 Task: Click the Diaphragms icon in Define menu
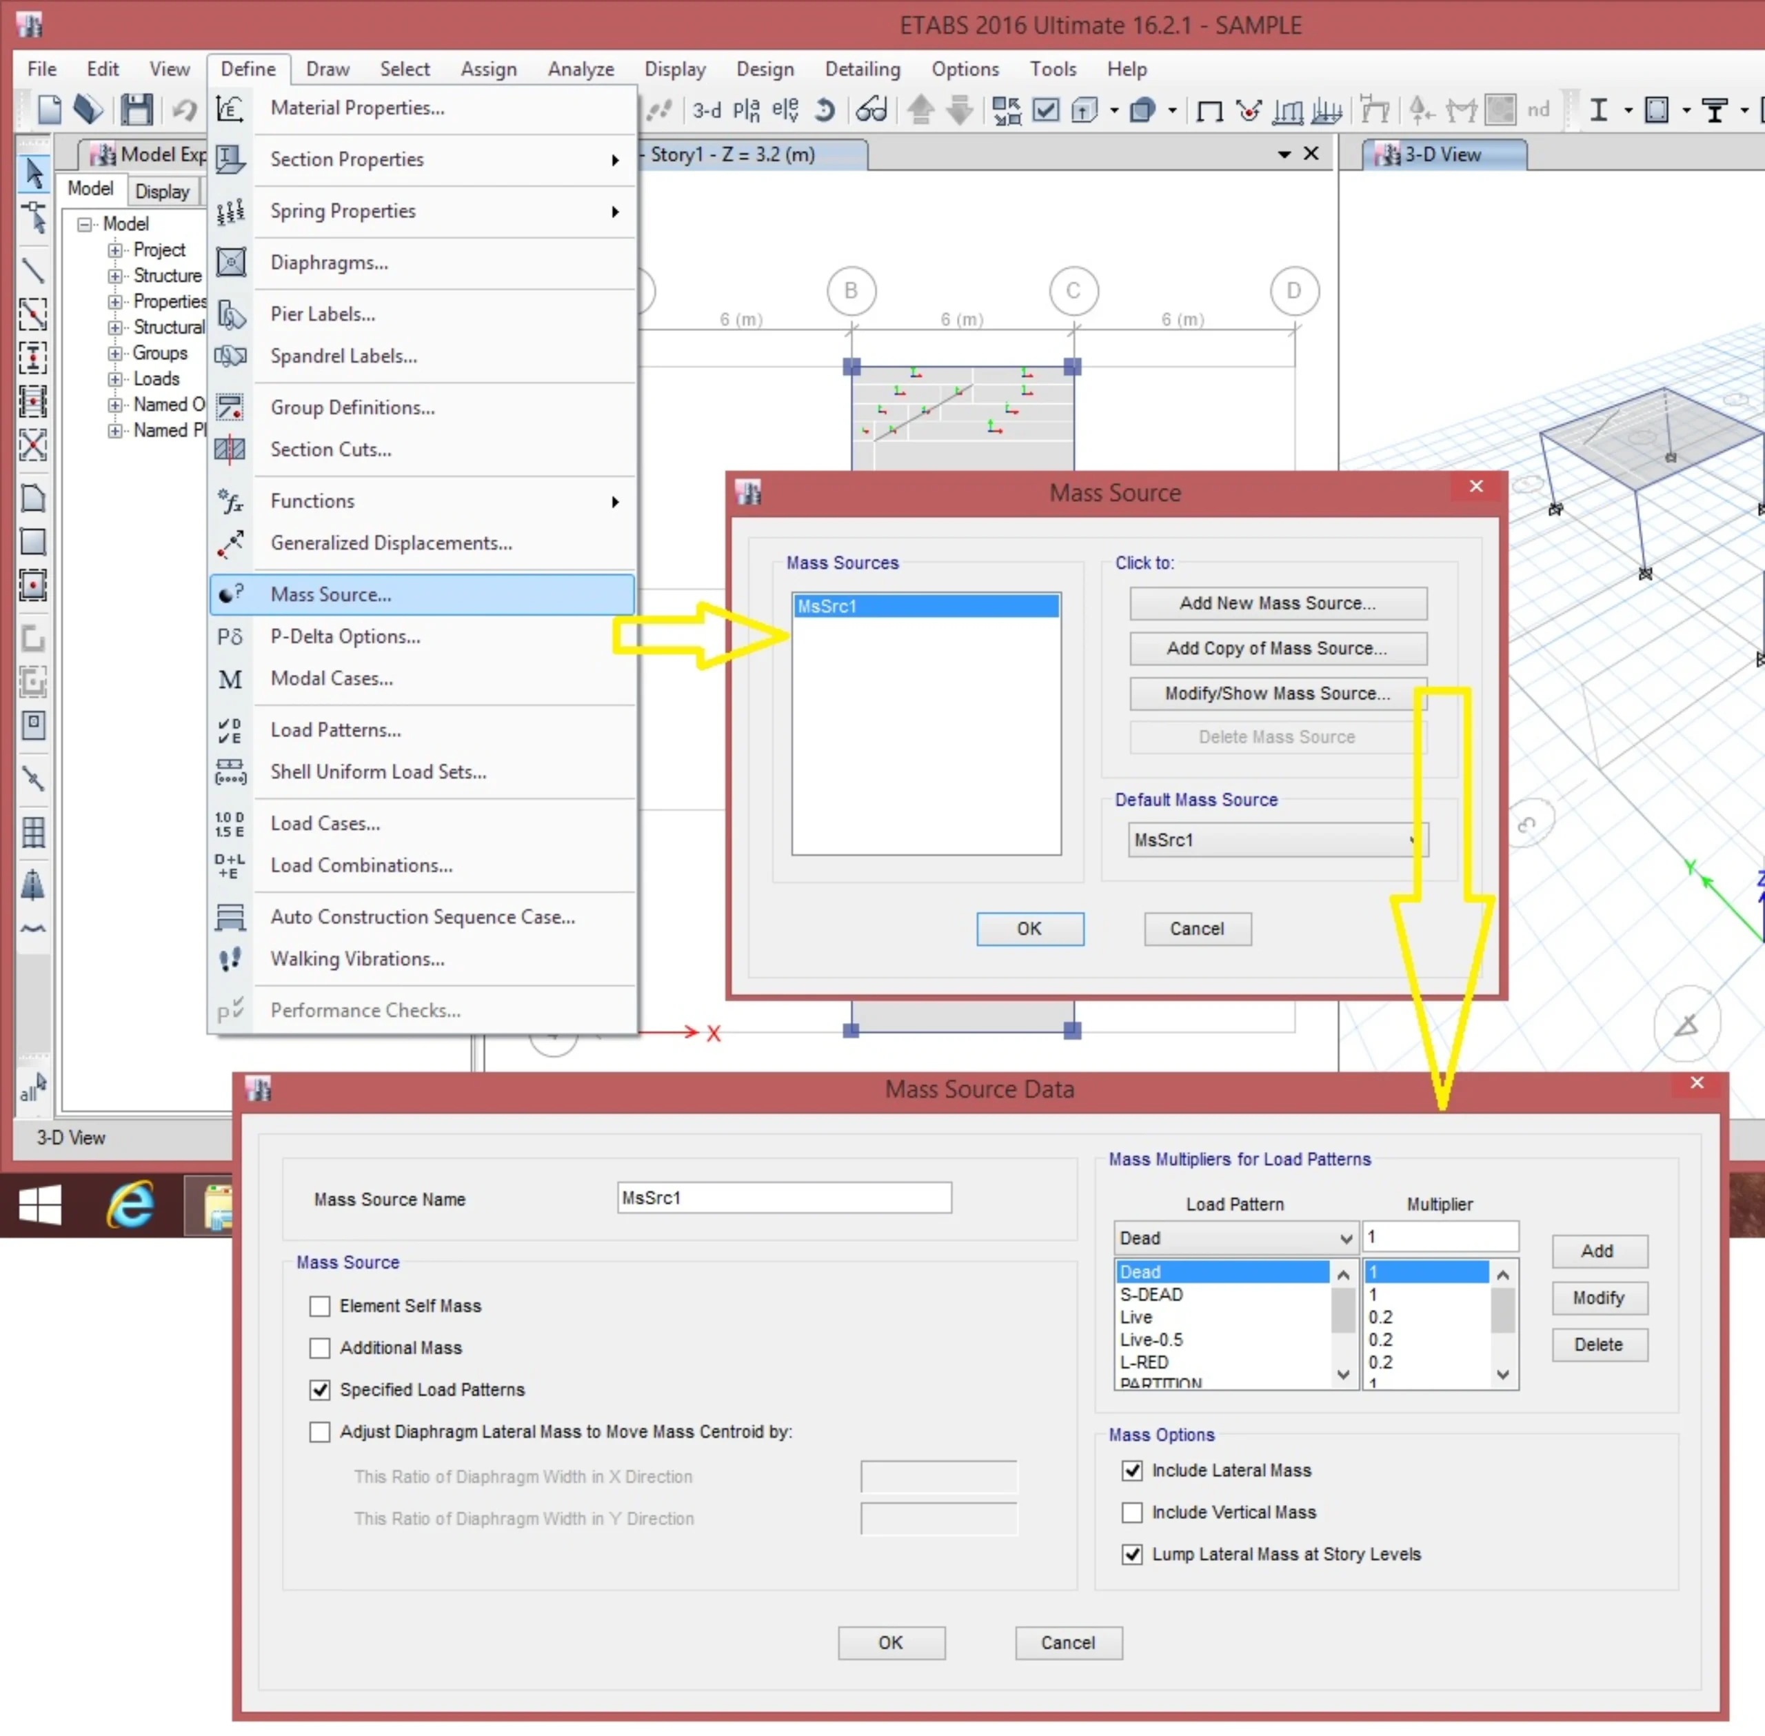(x=231, y=263)
